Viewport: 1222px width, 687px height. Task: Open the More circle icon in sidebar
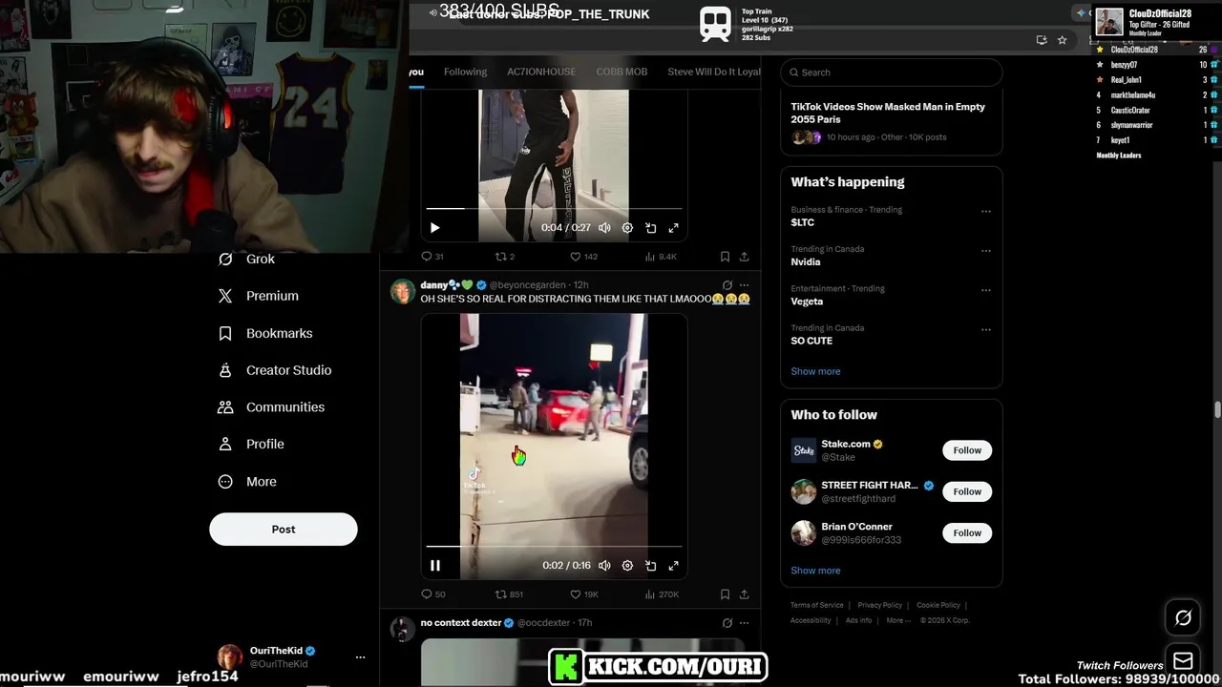coord(225,482)
